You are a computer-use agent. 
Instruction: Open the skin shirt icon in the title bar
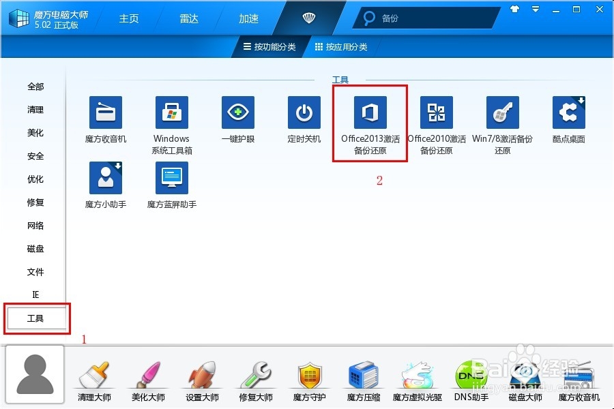coord(514,9)
